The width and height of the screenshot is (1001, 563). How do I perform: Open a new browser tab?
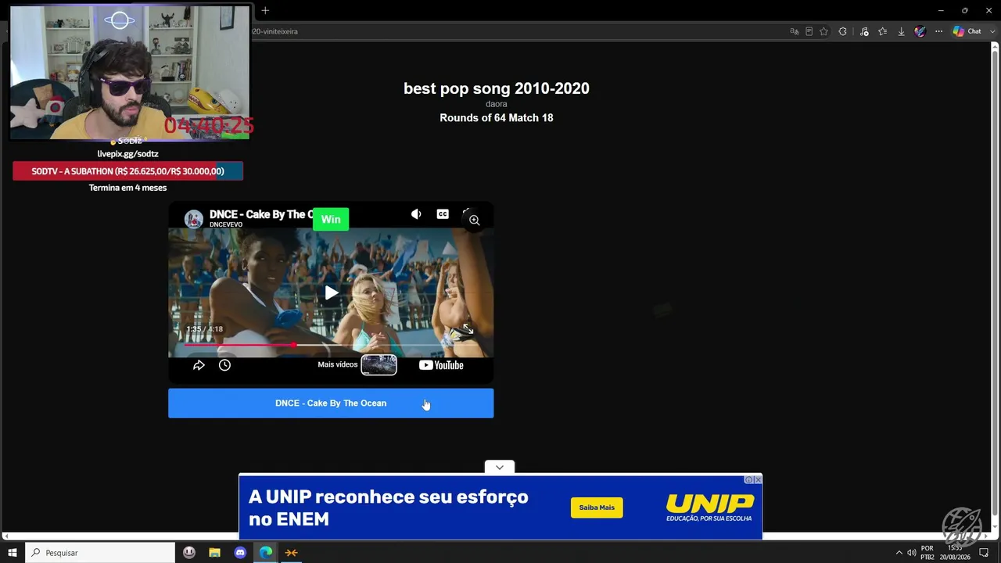point(265,10)
